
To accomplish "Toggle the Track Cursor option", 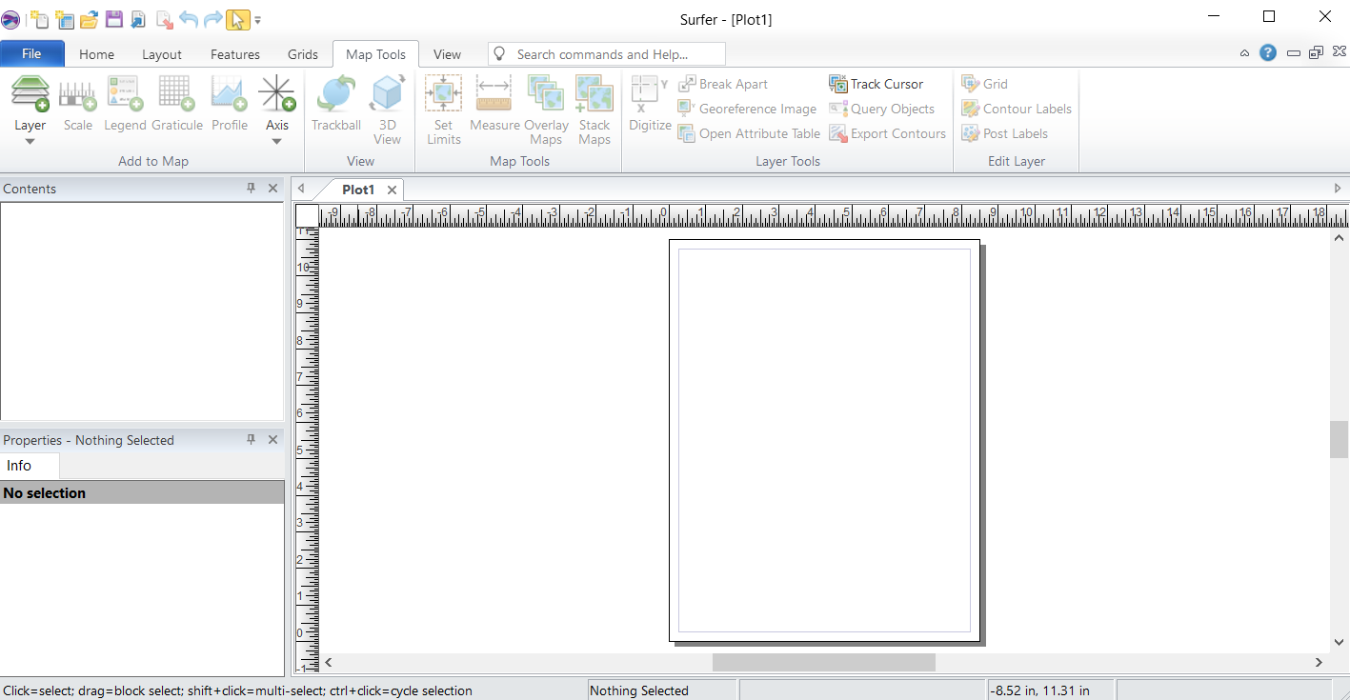I will tap(876, 84).
